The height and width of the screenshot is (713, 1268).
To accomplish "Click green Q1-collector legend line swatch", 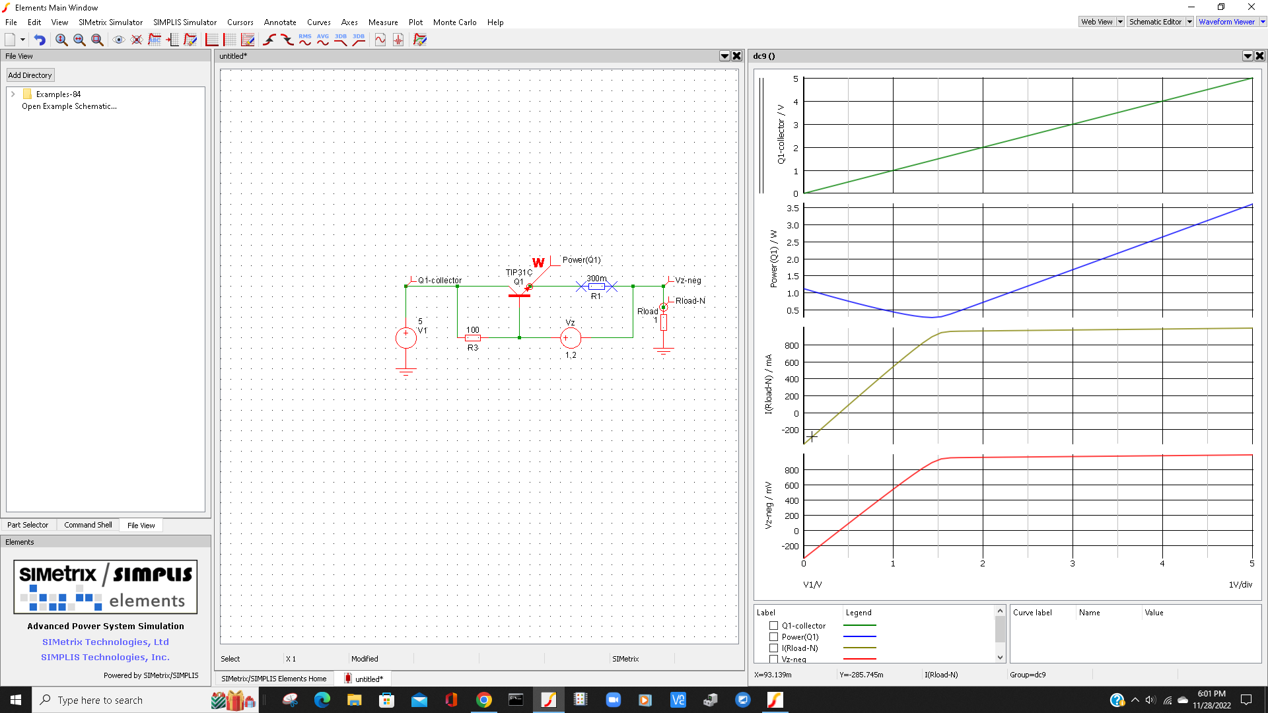I will [860, 625].
